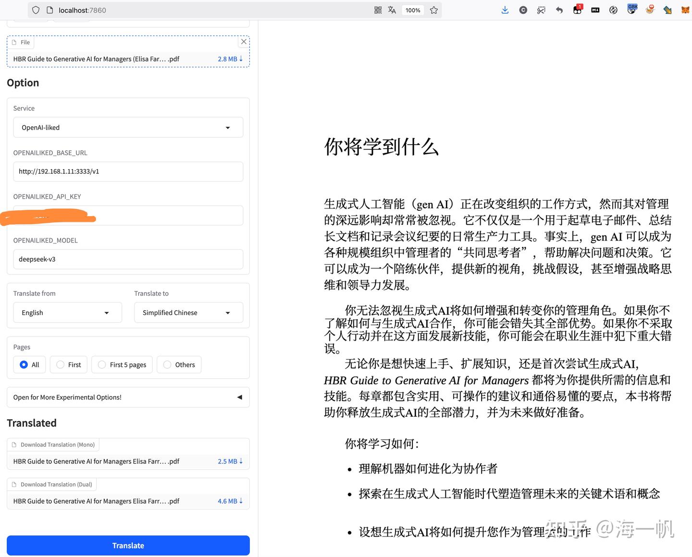This screenshot has width=692, height=557.
Task: Expand More Experimental Options section
Action: 128,397
